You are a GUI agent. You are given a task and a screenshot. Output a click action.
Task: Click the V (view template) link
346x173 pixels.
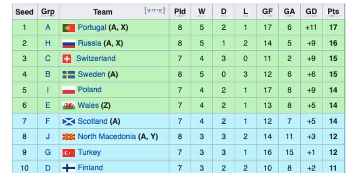(x=149, y=11)
